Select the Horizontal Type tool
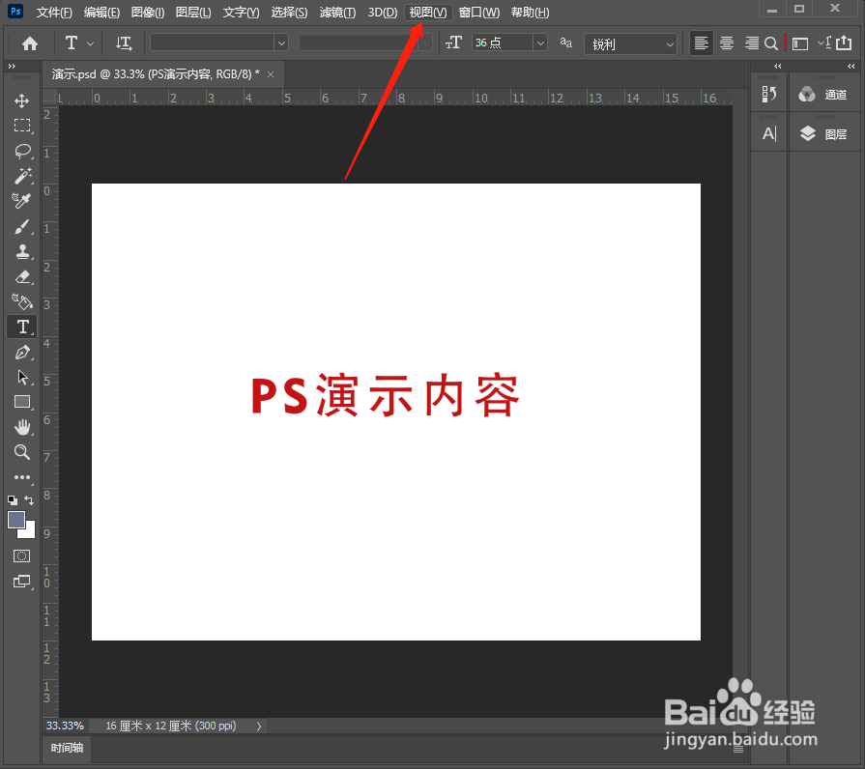This screenshot has width=865, height=769. (x=22, y=327)
